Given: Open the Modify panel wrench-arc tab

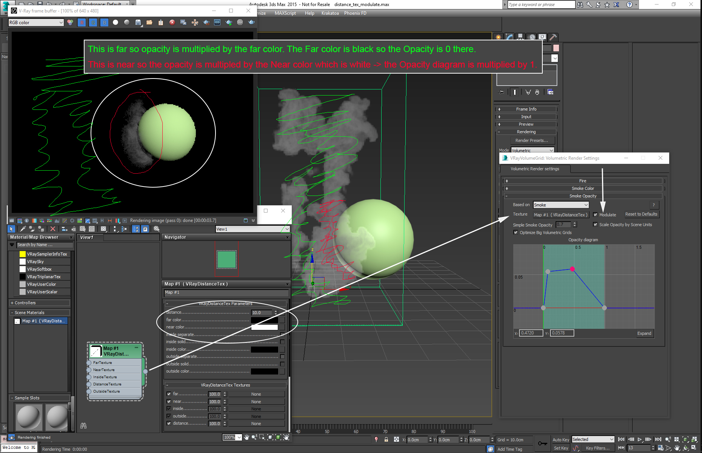Looking at the screenshot, I should (x=510, y=37).
